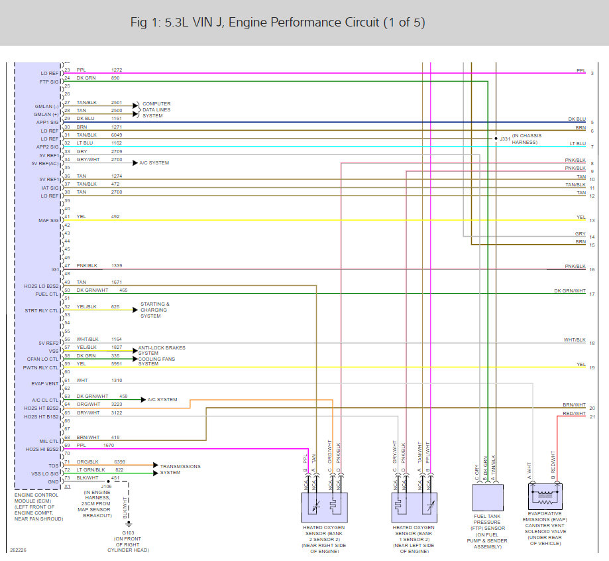The image size is (609, 561).
Task: Click the circuit number '1339'
Action: pyautogui.click(x=117, y=265)
